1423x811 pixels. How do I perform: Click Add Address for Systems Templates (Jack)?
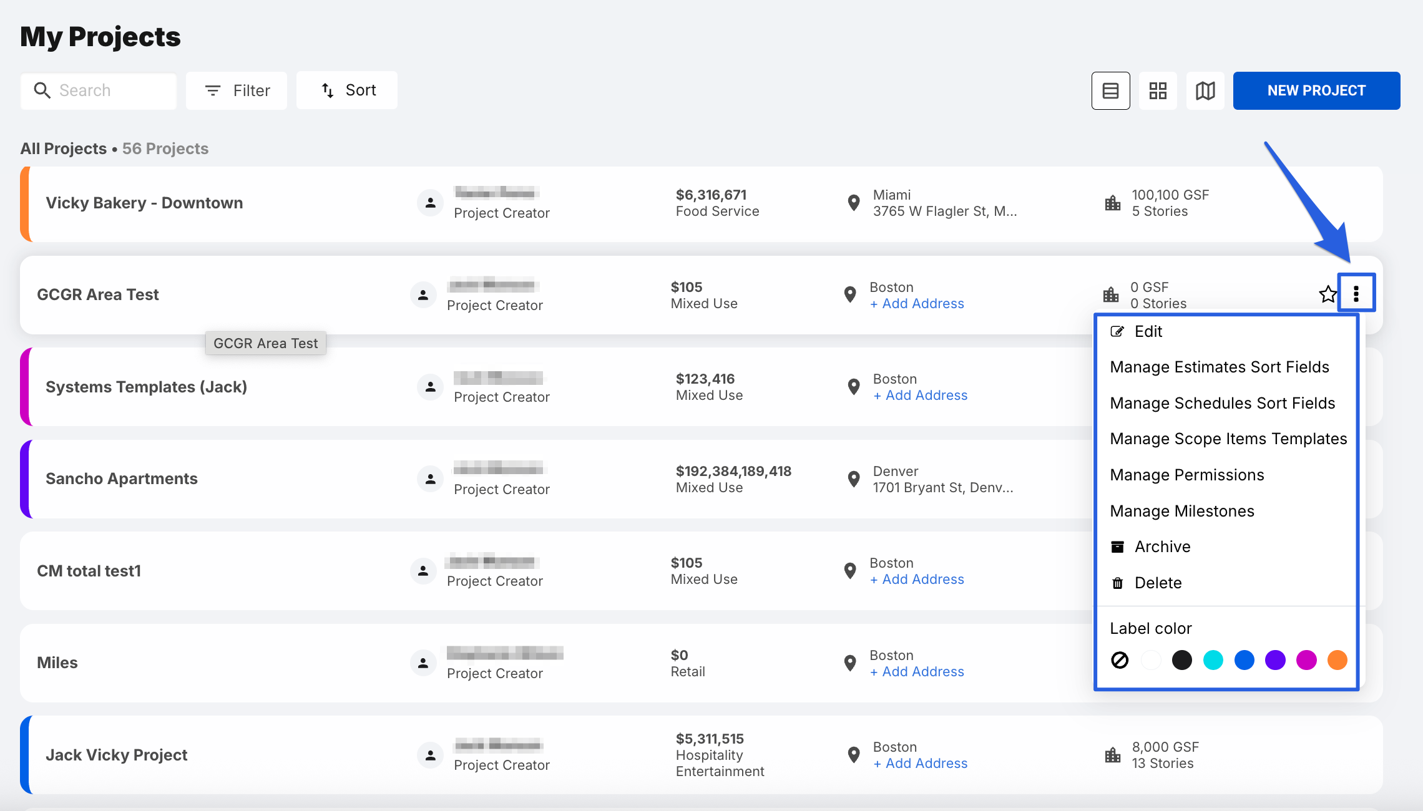(921, 396)
